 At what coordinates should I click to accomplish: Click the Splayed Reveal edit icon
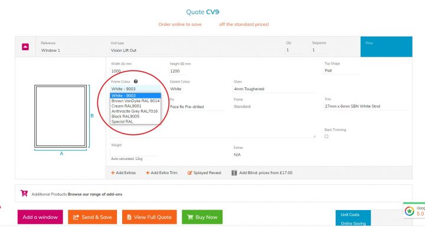(189, 172)
